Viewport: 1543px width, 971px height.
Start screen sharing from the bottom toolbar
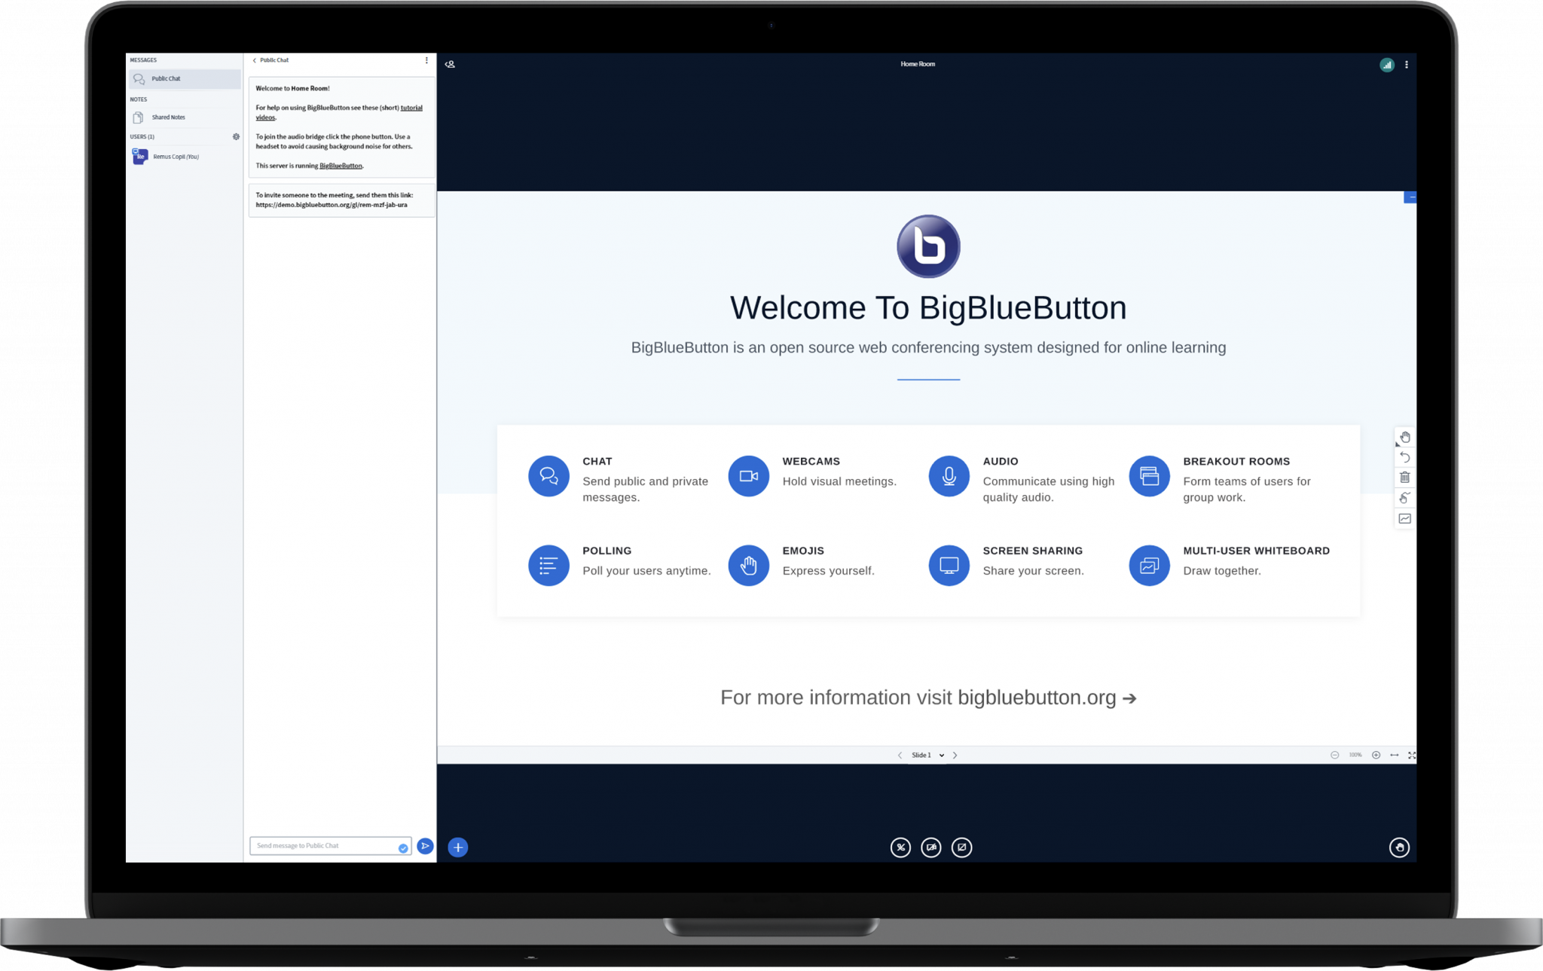click(x=962, y=847)
